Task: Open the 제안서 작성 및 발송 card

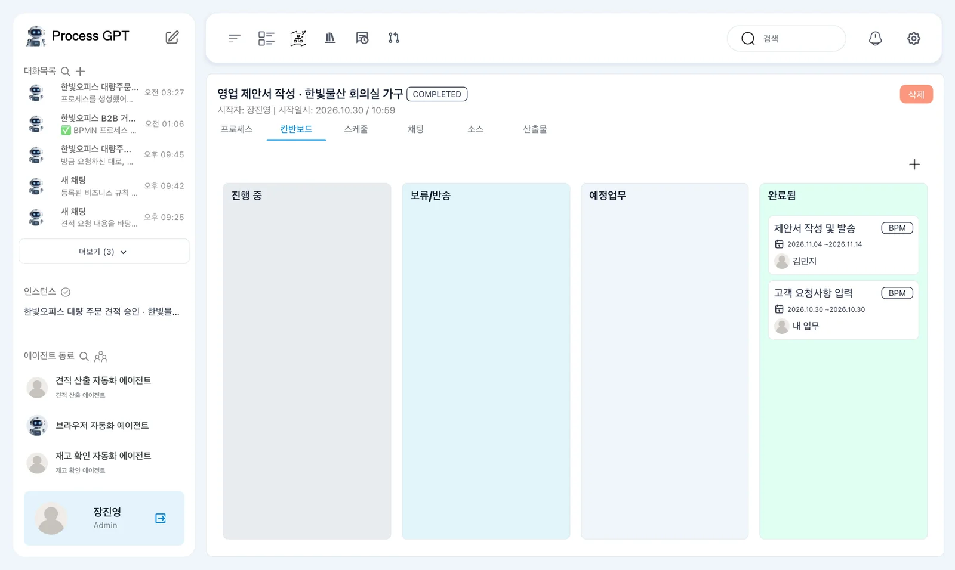Action: (x=843, y=245)
